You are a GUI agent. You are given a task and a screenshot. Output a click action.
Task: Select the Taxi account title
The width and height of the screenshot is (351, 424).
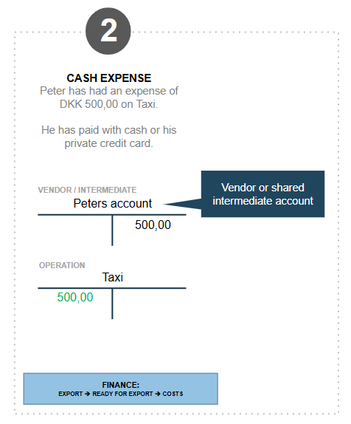point(113,277)
